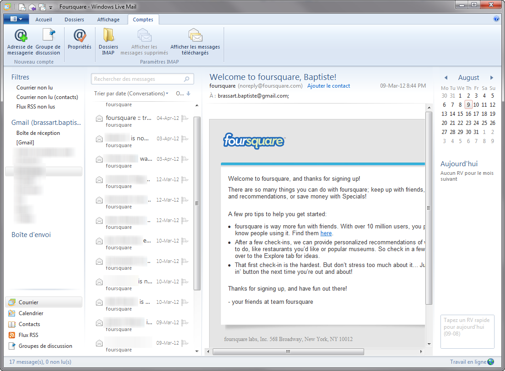The width and height of the screenshot is (505, 371).
Task: Click Gmail account header
Action: pyautogui.click(x=46, y=123)
